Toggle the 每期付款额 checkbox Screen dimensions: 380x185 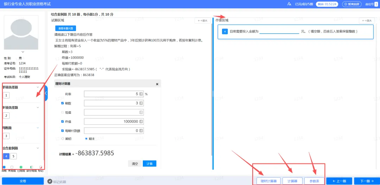click(x=63, y=131)
